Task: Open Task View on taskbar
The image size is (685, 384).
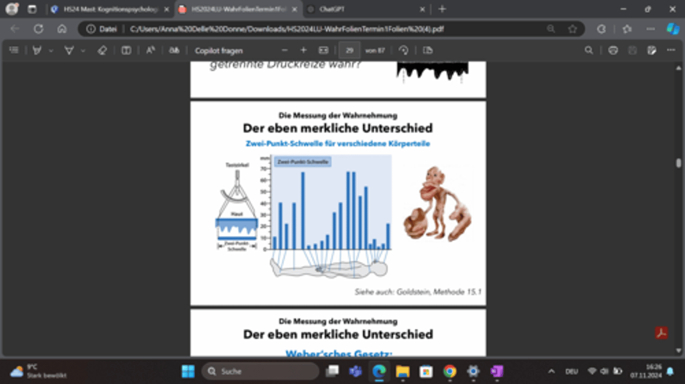Action: click(333, 371)
